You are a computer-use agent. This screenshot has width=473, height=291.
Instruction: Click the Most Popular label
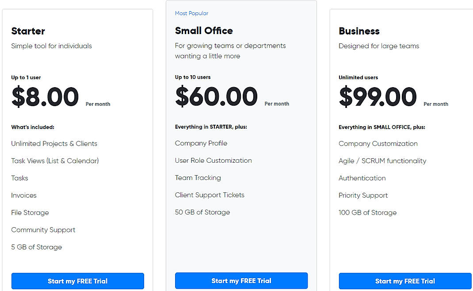(191, 13)
